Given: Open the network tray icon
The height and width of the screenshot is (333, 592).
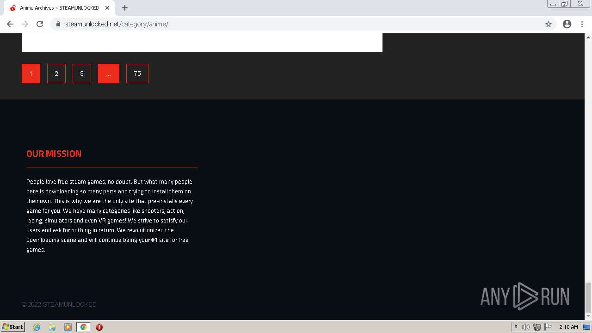Looking at the screenshot, I should (537, 327).
